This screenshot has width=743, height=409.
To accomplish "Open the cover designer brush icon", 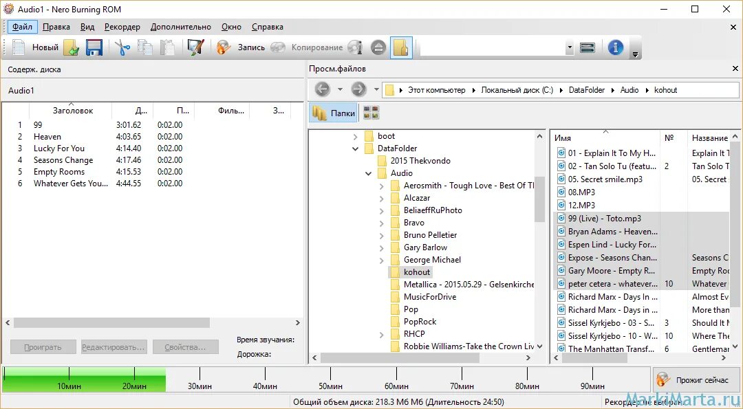I will pos(195,47).
